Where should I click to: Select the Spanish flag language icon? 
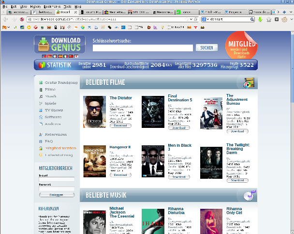click(x=60, y=56)
